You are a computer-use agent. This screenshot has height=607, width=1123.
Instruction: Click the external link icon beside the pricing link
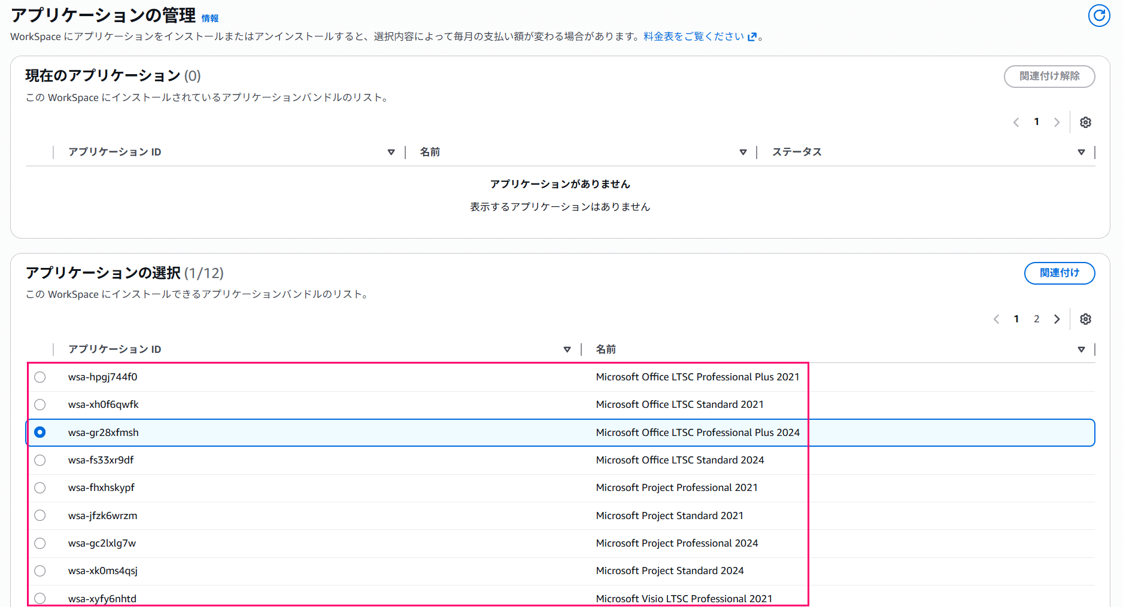752,36
